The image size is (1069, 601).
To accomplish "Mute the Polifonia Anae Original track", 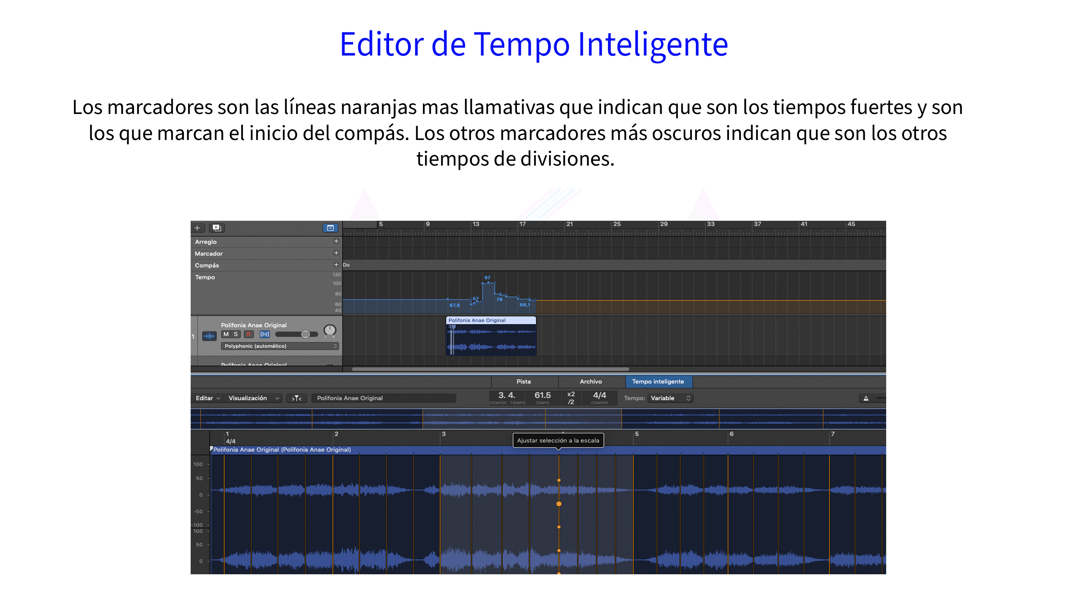I will [x=226, y=334].
